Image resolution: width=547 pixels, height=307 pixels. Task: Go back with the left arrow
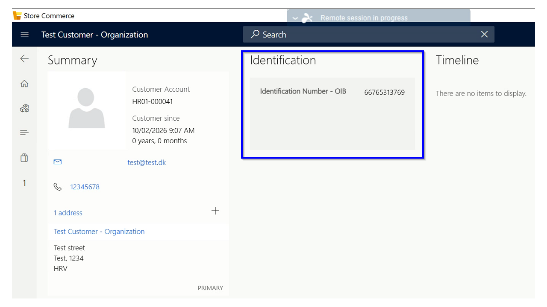(24, 59)
